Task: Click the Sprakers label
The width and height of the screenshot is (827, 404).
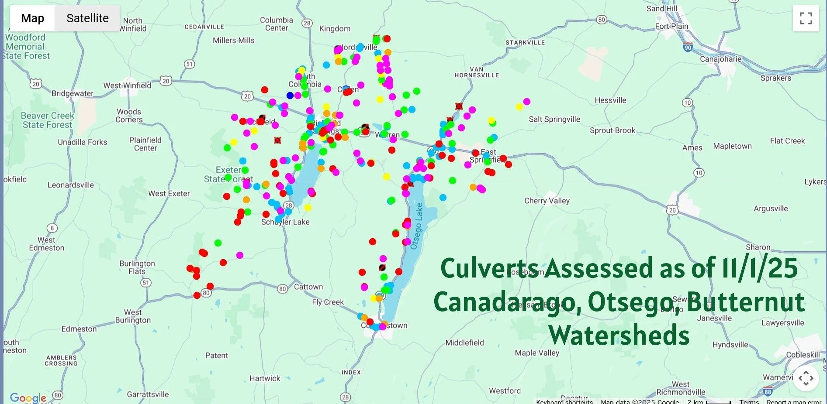Action: click(776, 78)
